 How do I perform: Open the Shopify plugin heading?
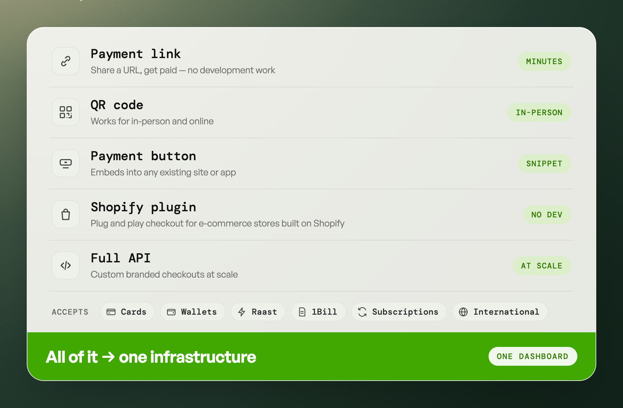pos(143,207)
